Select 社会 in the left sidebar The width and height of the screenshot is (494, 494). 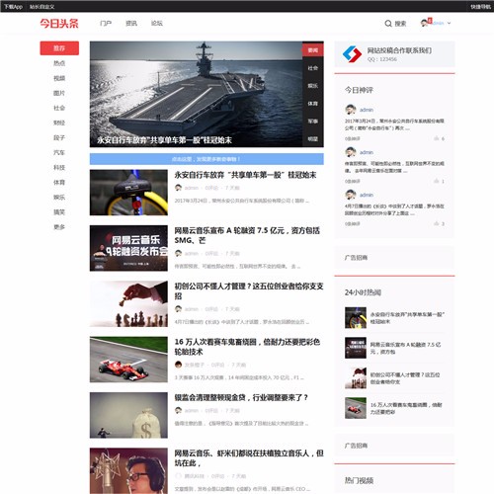click(59, 108)
